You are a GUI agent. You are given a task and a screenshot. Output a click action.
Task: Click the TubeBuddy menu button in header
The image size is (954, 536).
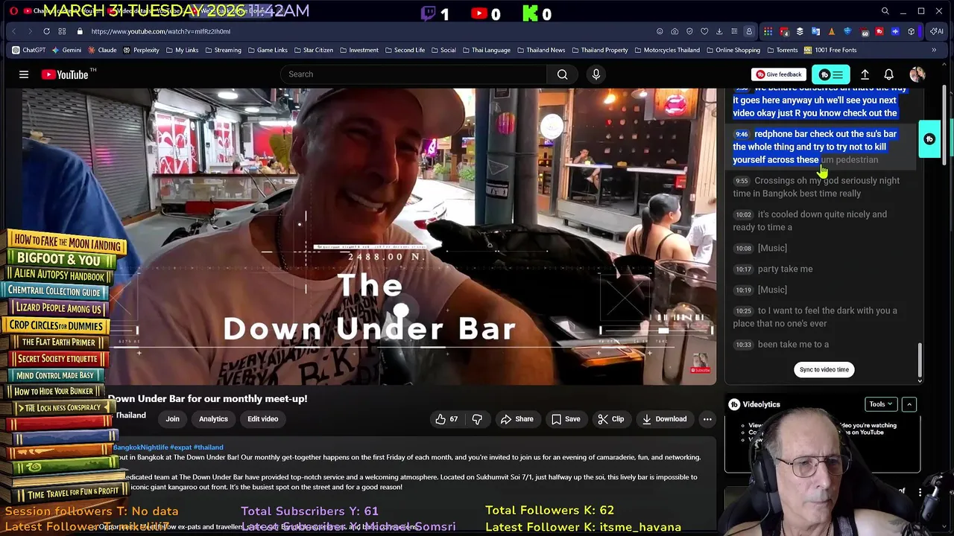(x=830, y=74)
